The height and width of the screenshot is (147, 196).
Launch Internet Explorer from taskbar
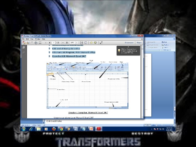pos(31,129)
